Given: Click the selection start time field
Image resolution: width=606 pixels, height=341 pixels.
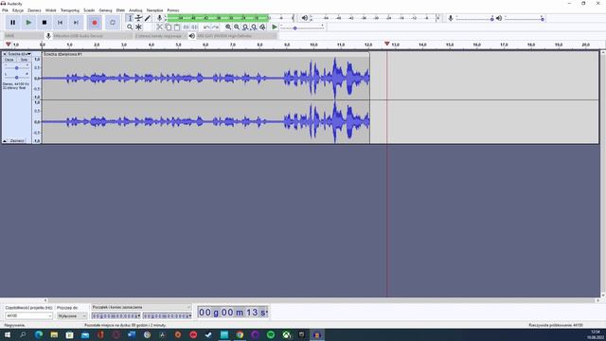Looking at the screenshot, I should pos(116,315).
